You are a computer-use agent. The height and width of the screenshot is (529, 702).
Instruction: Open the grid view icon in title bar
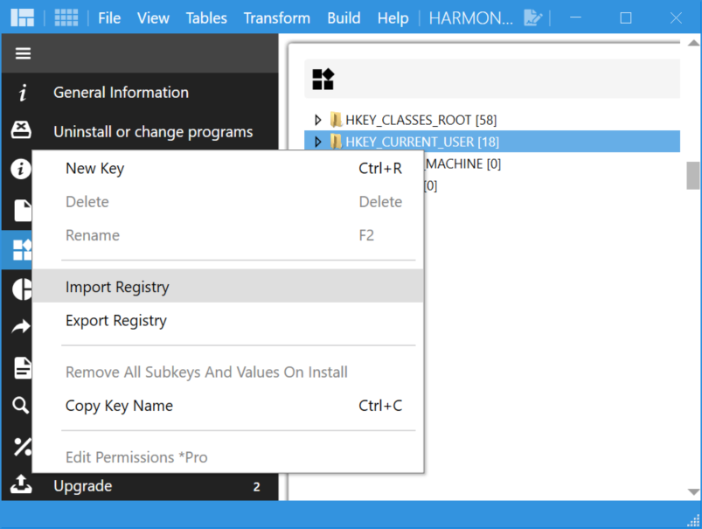coord(66,17)
